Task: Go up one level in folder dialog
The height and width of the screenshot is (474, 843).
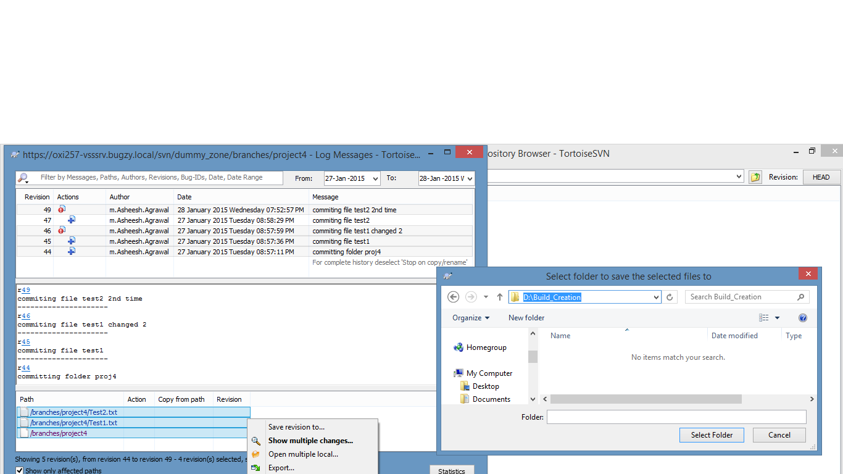Action: tap(500, 297)
